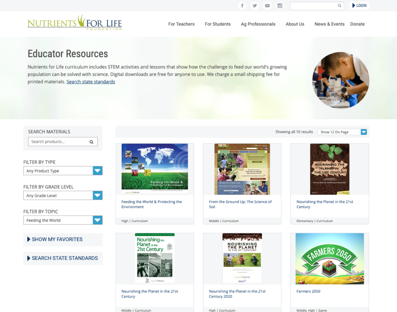Click the Elementary Nourishing the Planet title link
The width and height of the screenshot is (397, 312).
(325, 204)
